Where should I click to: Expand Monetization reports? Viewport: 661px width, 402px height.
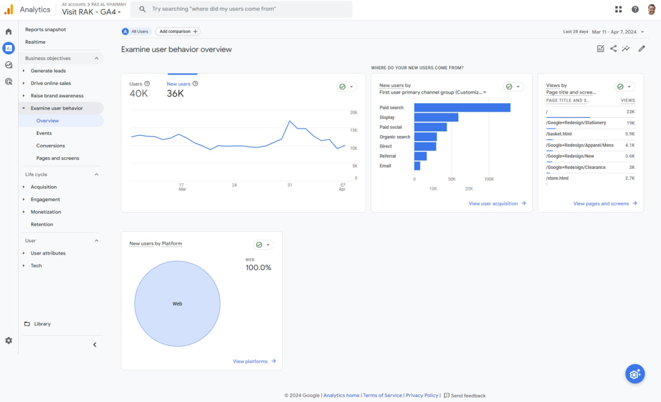[24, 212]
